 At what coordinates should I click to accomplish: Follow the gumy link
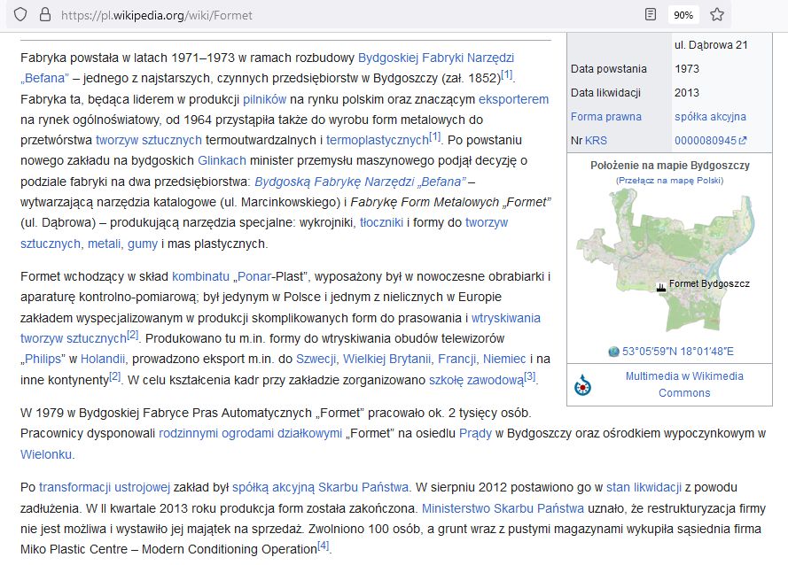[142, 244]
